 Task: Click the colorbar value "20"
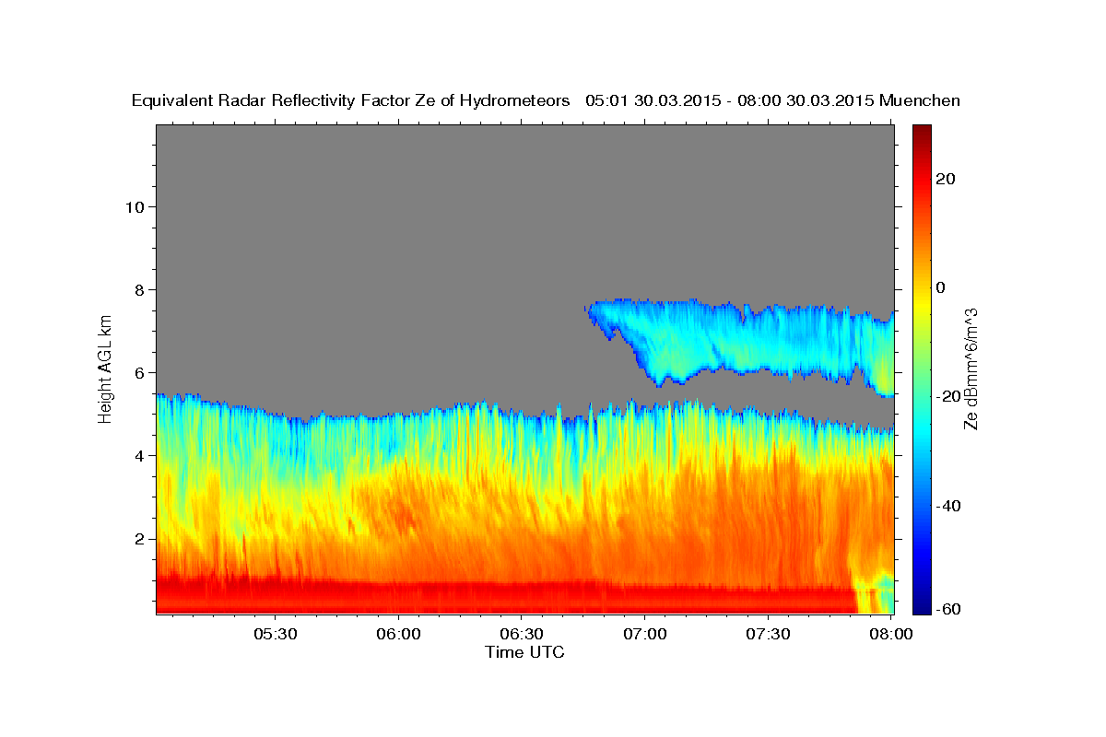tap(947, 179)
